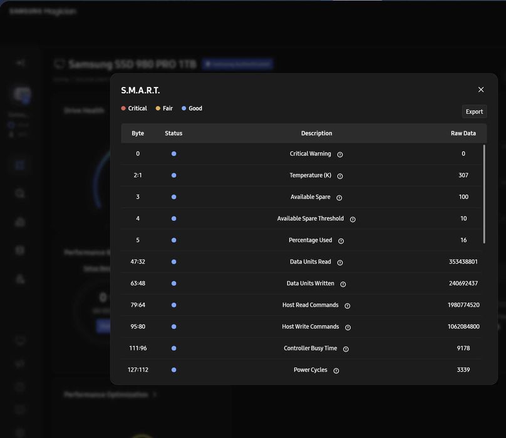Click raw value 100 for Available Spare
The height and width of the screenshot is (438, 506).
pyautogui.click(x=463, y=197)
